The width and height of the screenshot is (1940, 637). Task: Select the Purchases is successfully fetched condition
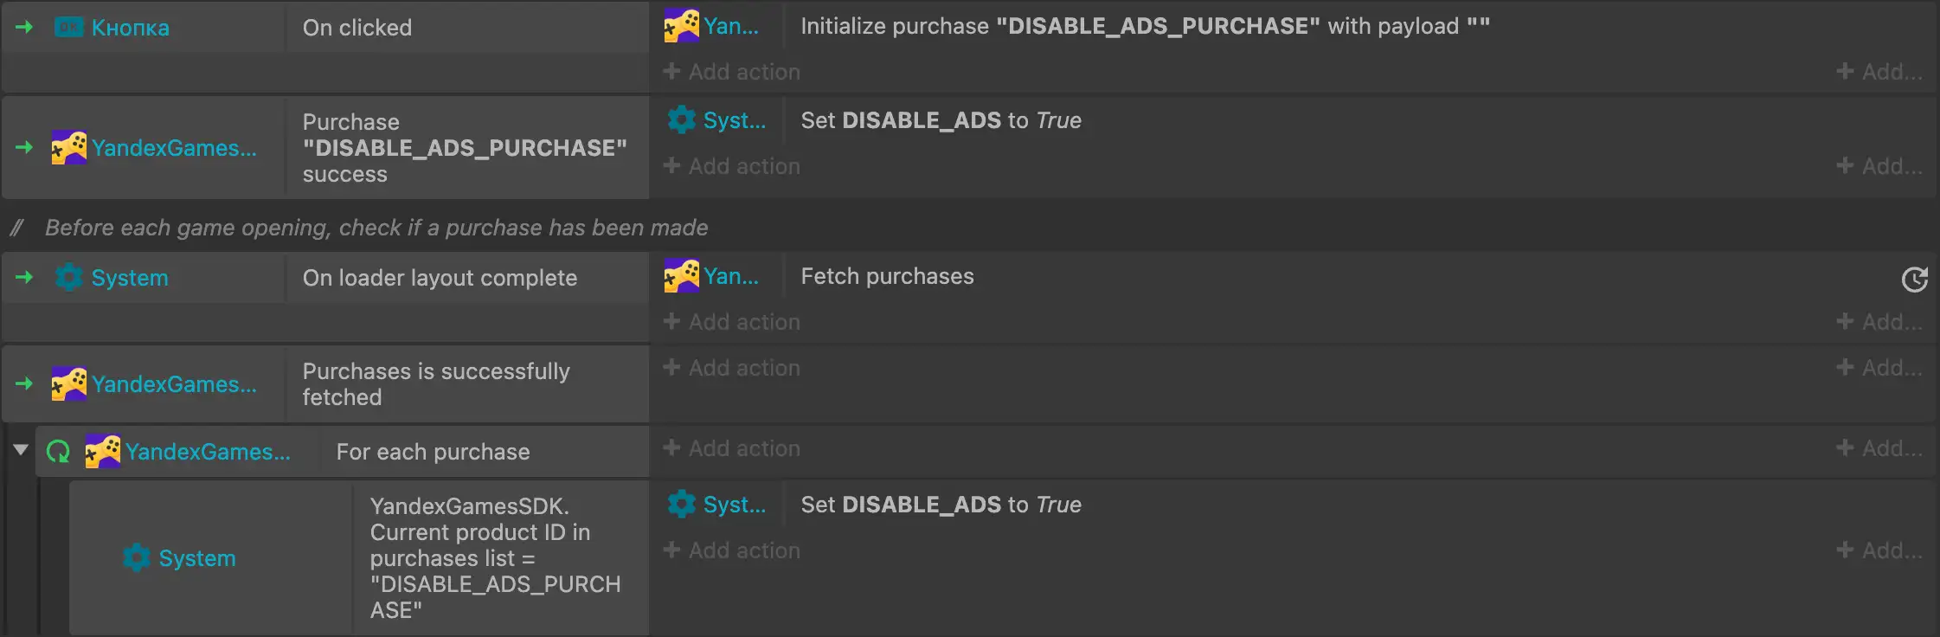[x=436, y=384]
